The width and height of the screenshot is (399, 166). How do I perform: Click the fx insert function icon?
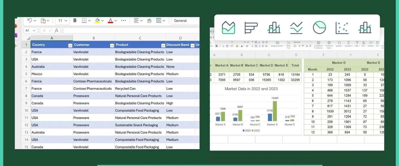[x=57, y=30]
